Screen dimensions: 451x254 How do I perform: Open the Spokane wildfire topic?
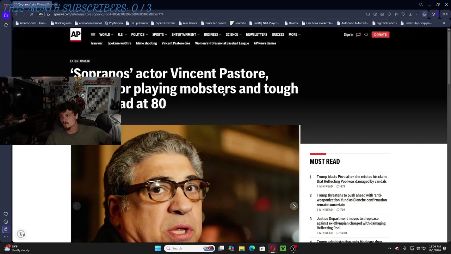[x=119, y=43]
